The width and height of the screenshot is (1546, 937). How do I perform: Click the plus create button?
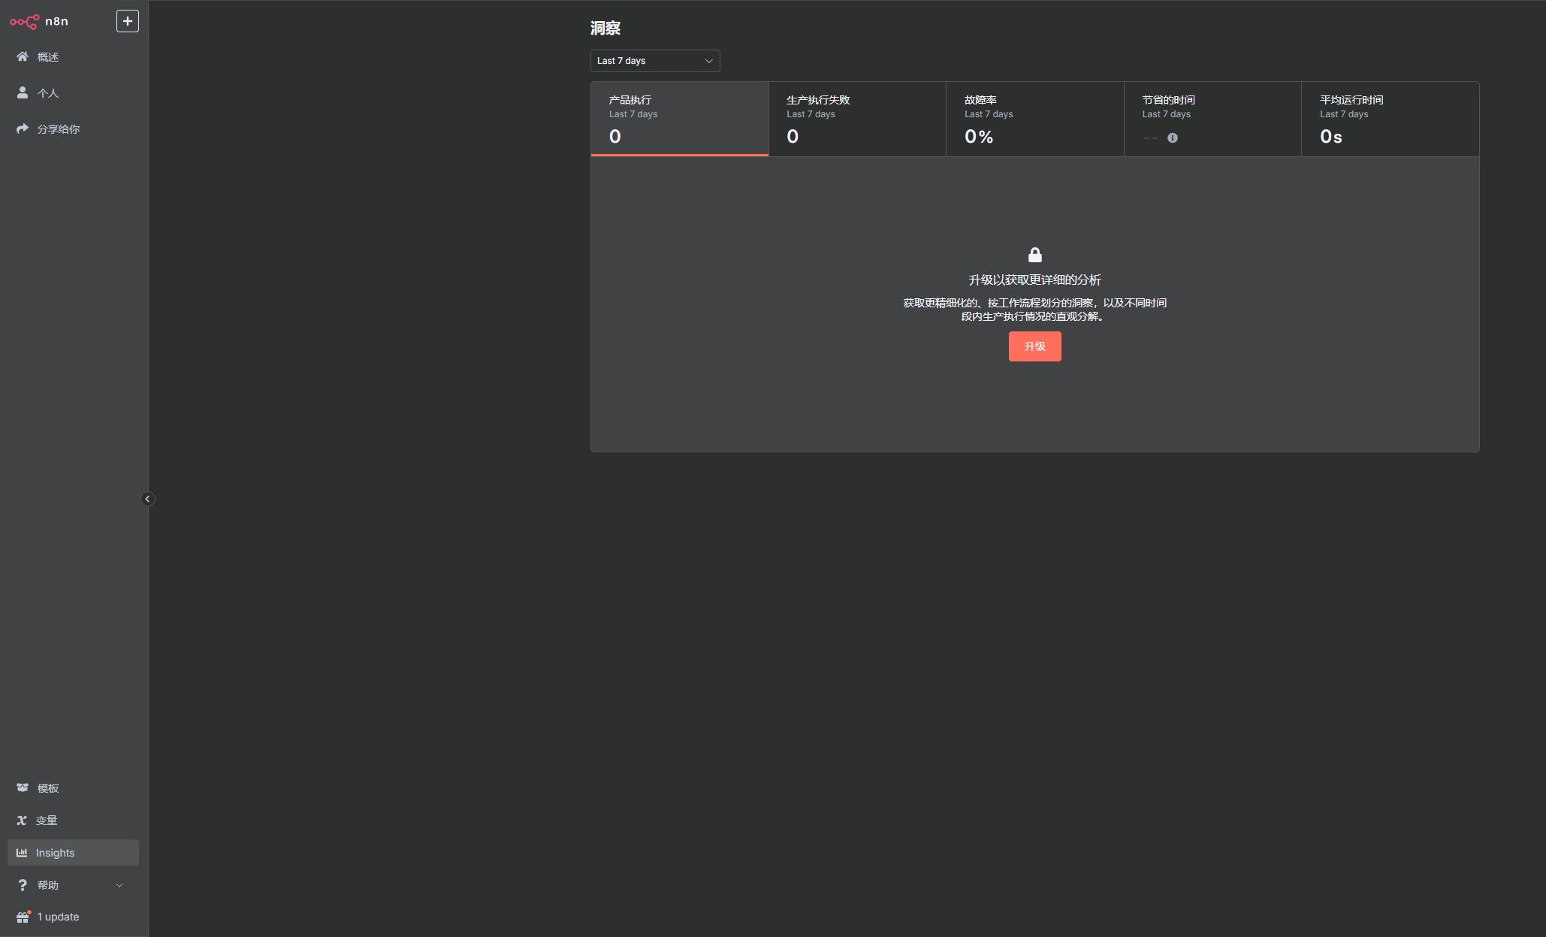point(128,21)
